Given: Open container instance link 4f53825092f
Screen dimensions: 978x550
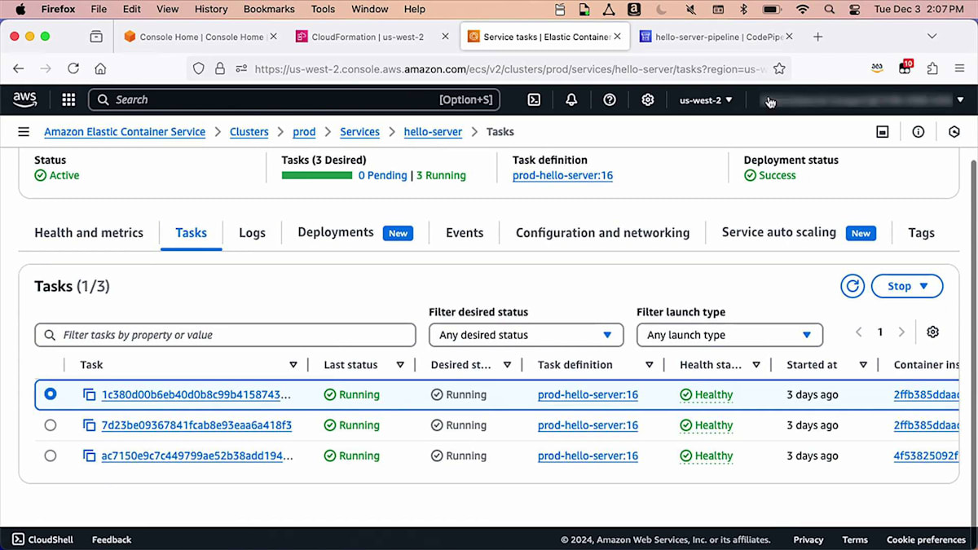Looking at the screenshot, I should (926, 455).
